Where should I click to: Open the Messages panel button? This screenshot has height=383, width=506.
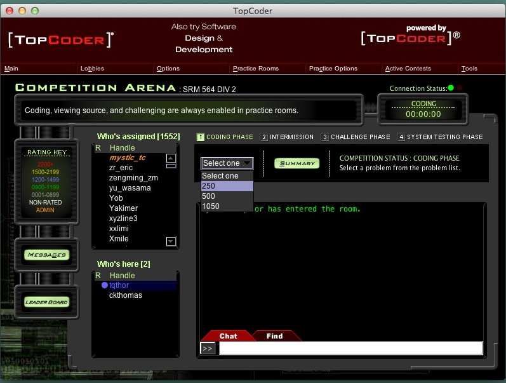coord(46,255)
